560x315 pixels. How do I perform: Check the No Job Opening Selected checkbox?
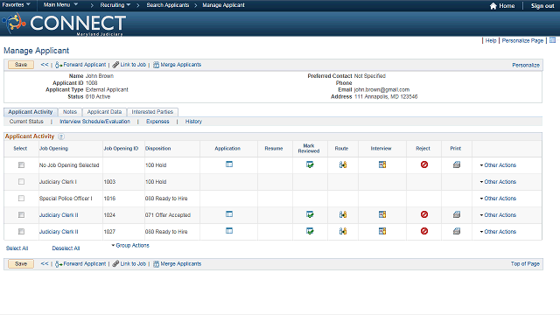click(21, 165)
